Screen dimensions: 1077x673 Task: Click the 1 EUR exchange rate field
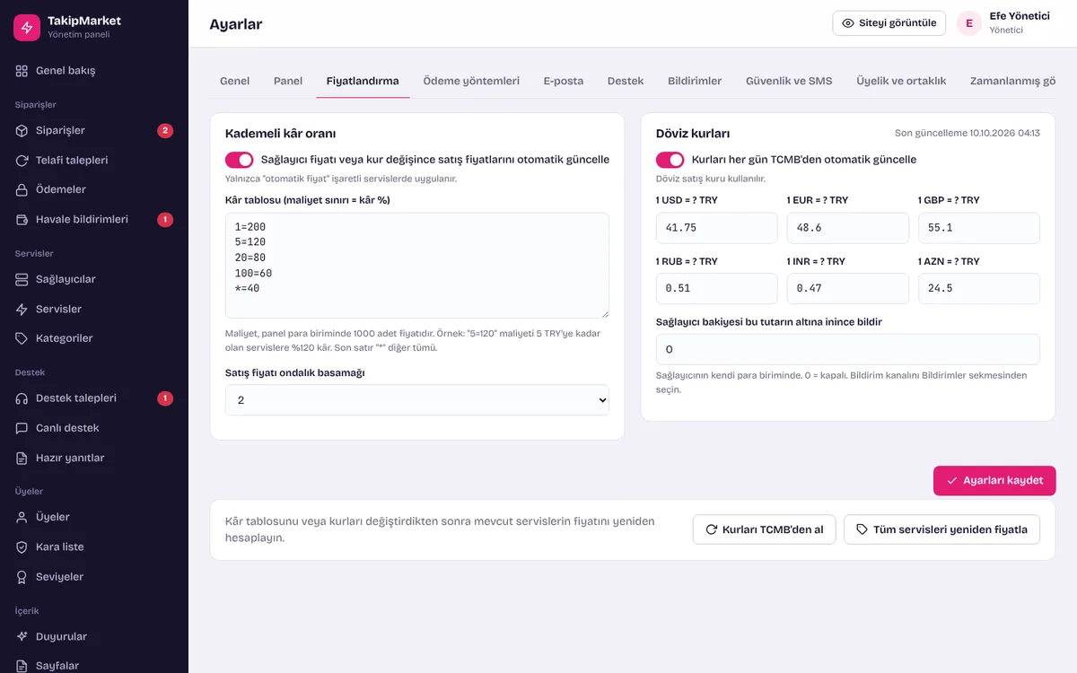pyautogui.click(x=848, y=228)
